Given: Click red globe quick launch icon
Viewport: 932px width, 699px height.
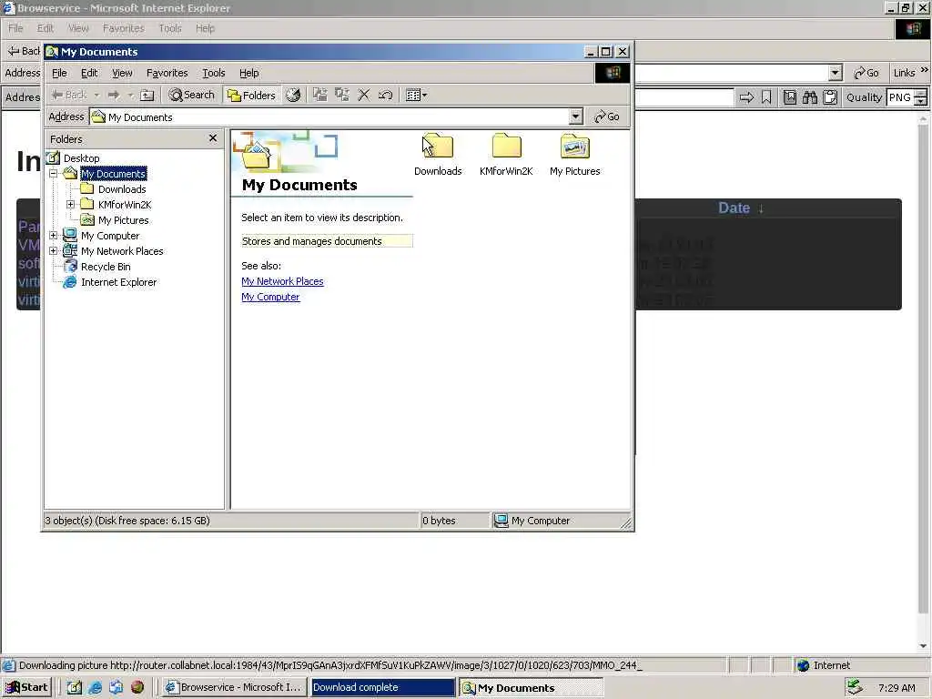Looking at the screenshot, I should point(137,688).
